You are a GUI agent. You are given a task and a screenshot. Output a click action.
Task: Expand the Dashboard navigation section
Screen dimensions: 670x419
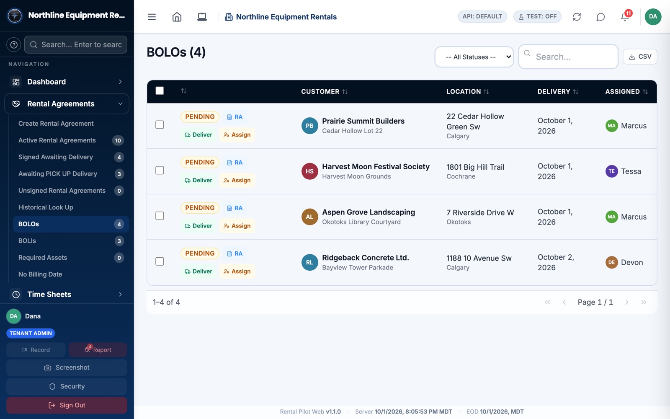67,82
